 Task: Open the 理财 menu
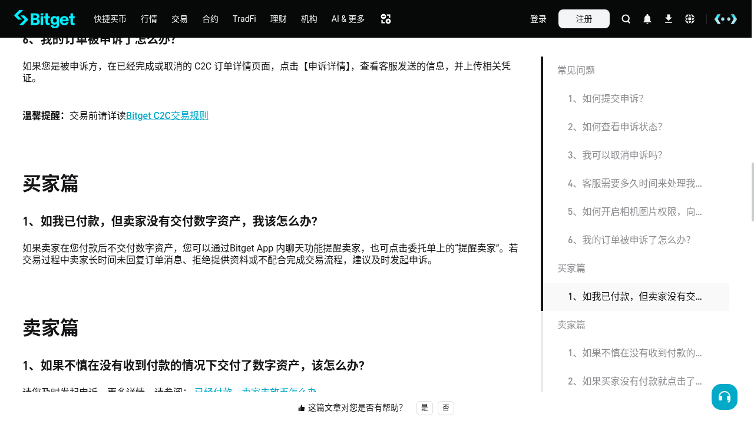[279, 19]
